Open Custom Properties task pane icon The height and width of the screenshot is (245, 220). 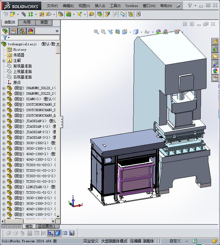click(x=215, y=78)
